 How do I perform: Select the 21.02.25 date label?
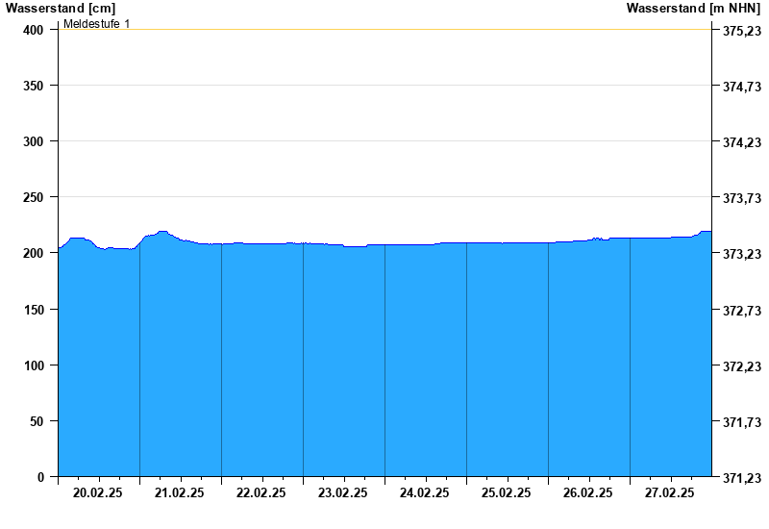coord(180,492)
